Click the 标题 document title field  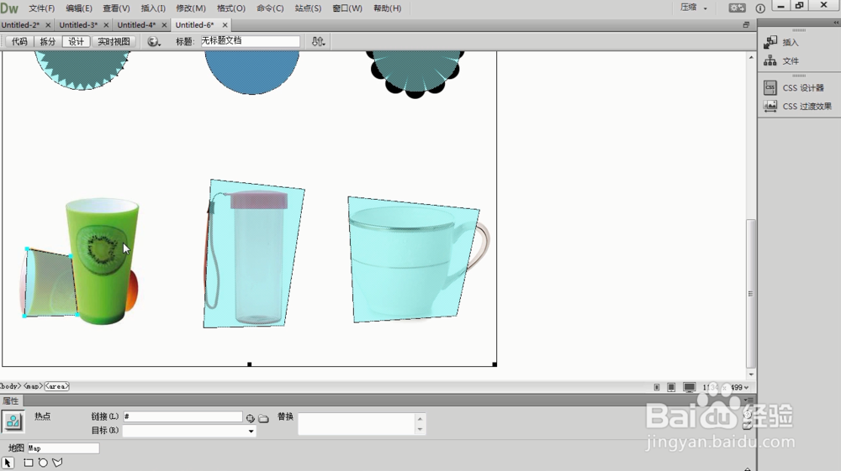(x=250, y=41)
